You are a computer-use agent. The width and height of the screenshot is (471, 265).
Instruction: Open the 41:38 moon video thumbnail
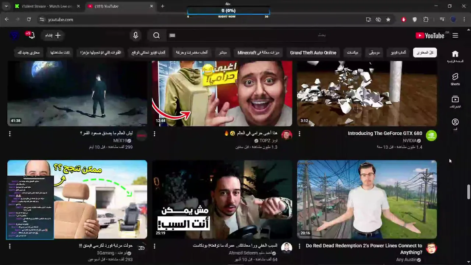click(x=77, y=93)
